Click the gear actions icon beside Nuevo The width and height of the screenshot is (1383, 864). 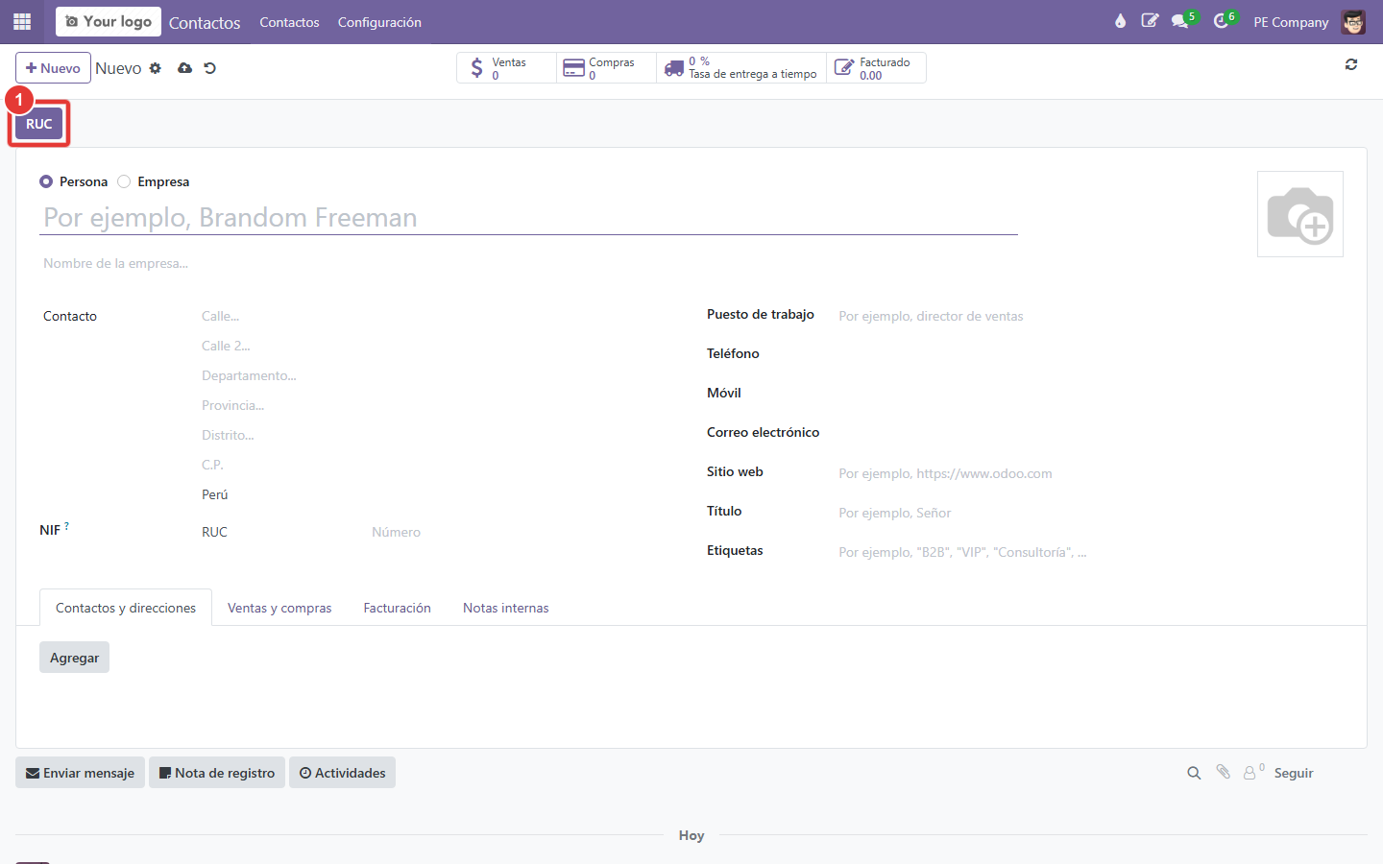156,68
